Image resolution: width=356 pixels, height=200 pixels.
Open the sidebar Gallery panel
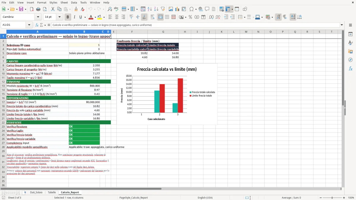click(350, 51)
